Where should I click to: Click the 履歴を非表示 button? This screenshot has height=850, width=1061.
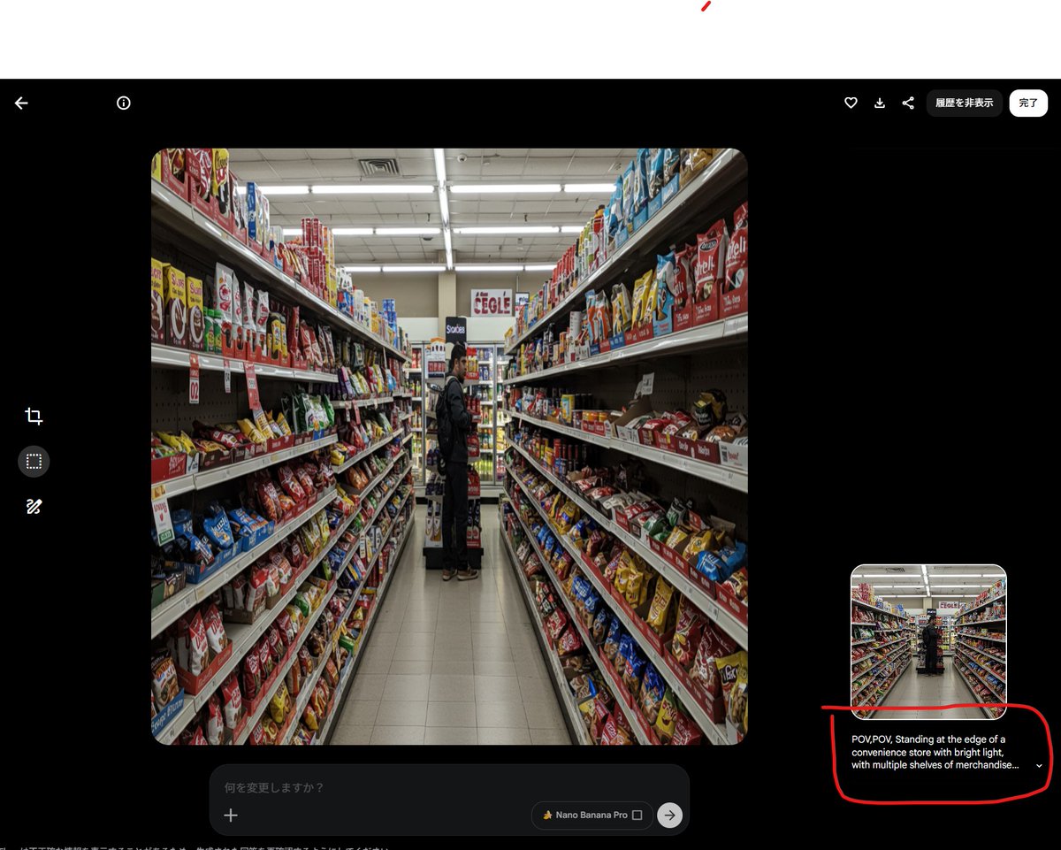pyautogui.click(x=965, y=103)
